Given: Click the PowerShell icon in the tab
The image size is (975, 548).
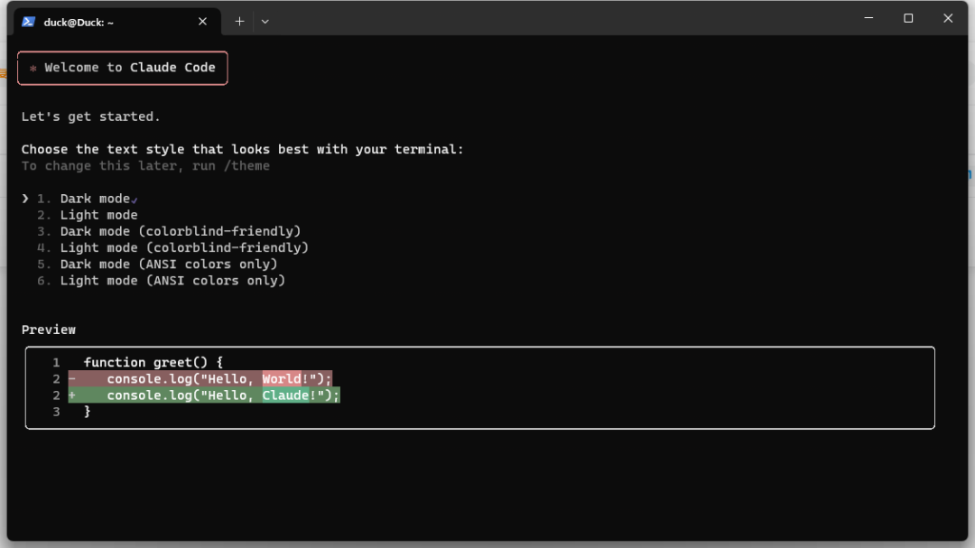Looking at the screenshot, I should [x=28, y=22].
